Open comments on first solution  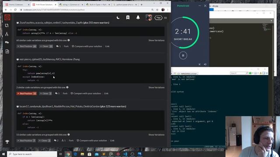[x=58, y=46]
